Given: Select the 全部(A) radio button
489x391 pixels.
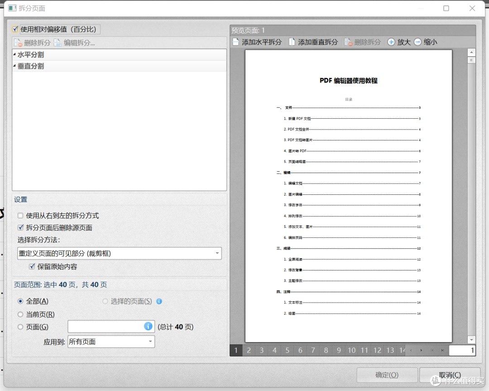Looking at the screenshot, I should 20,301.
